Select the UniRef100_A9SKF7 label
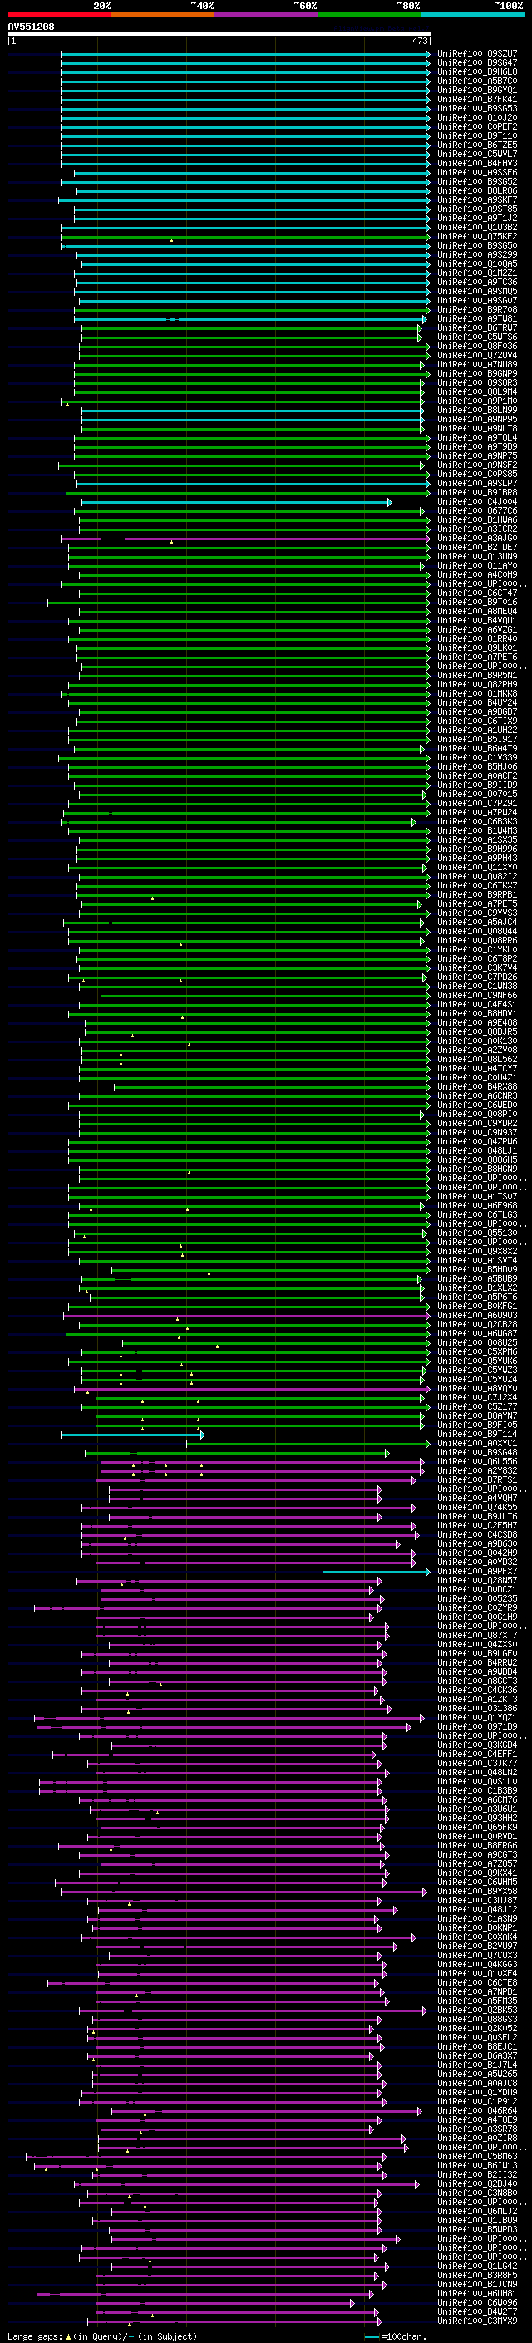Screen dimensions: 532x2343 click(x=477, y=200)
